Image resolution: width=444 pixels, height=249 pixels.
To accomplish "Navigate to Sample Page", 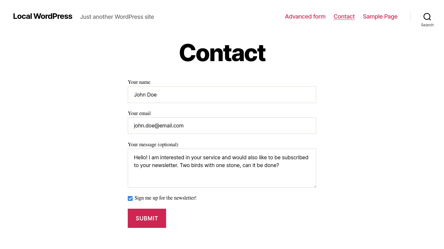I will pyautogui.click(x=380, y=17).
